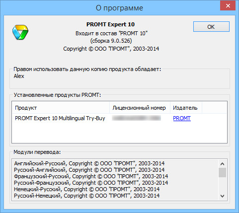This screenshot has height=213, width=239.
Task: Click scroll up arrow in translation modules list
Action: (222, 164)
